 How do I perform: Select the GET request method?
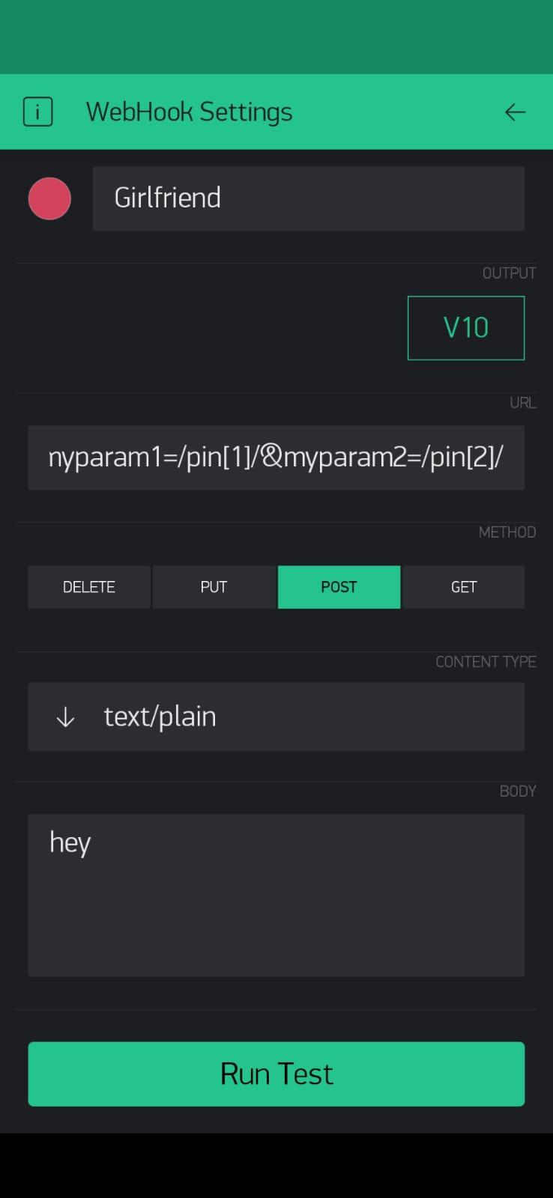click(x=463, y=587)
